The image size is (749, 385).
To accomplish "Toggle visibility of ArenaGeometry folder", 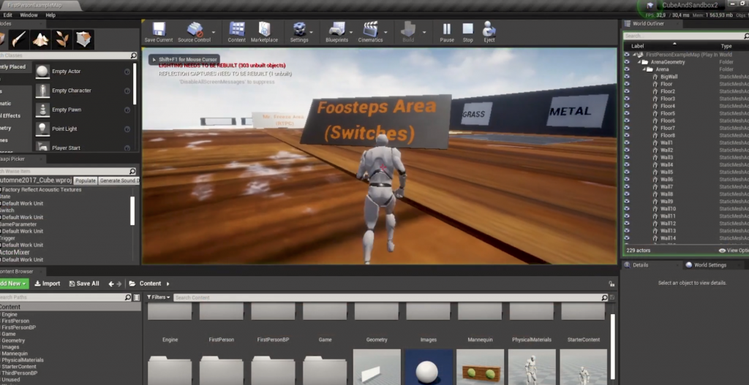I will click(627, 62).
